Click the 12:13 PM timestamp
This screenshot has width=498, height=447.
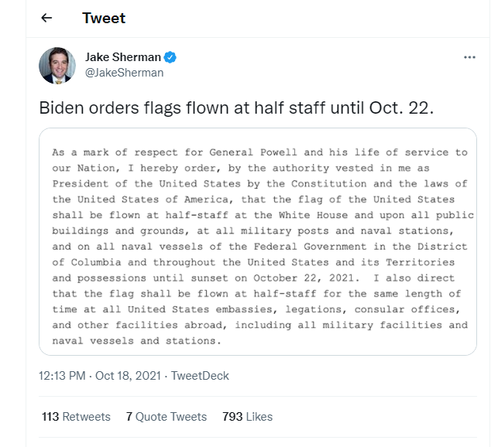(x=62, y=376)
